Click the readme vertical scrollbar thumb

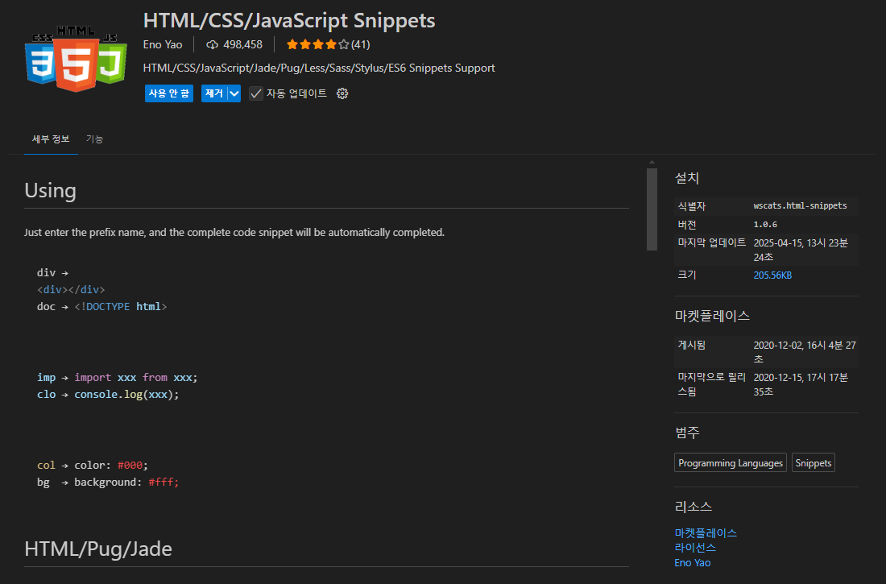(x=652, y=209)
